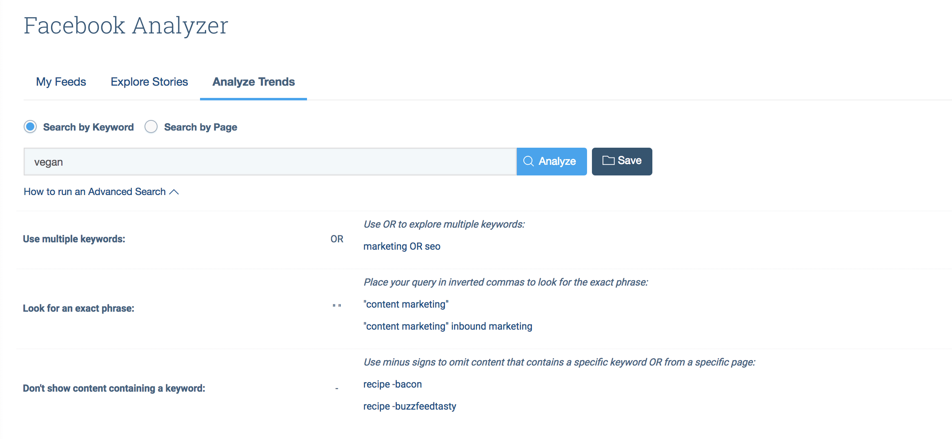Open the Analyze Trends tab
This screenshot has width=952, height=439.
[254, 82]
